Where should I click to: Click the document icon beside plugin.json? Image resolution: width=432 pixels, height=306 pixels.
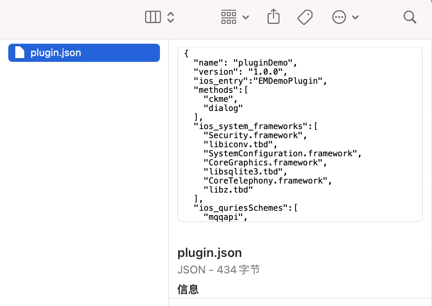tap(19, 52)
